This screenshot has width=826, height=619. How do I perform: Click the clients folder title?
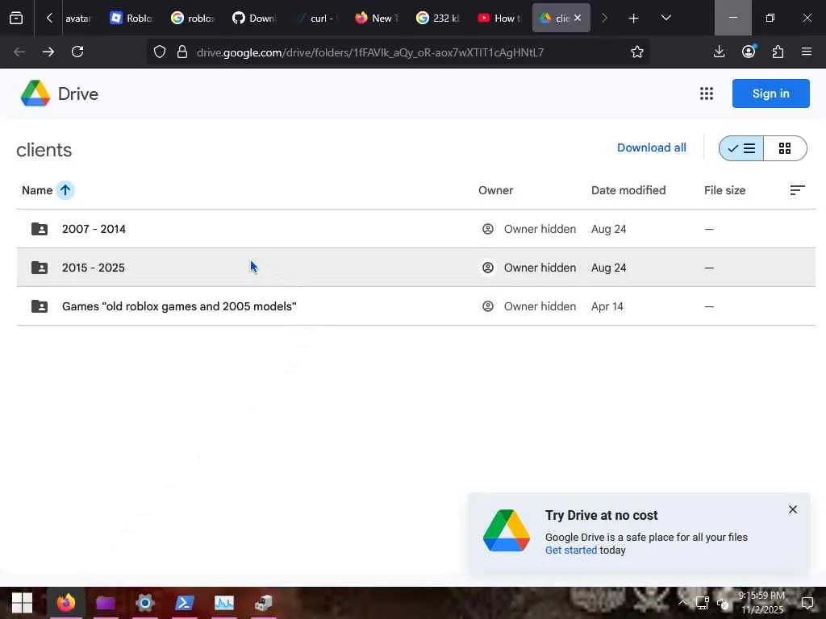(44, 150)
